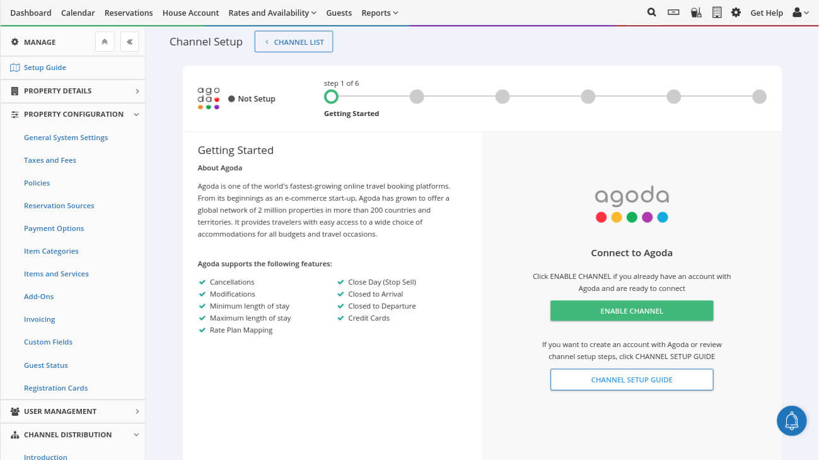Click the third step circle in progress bar

[502, 97]
